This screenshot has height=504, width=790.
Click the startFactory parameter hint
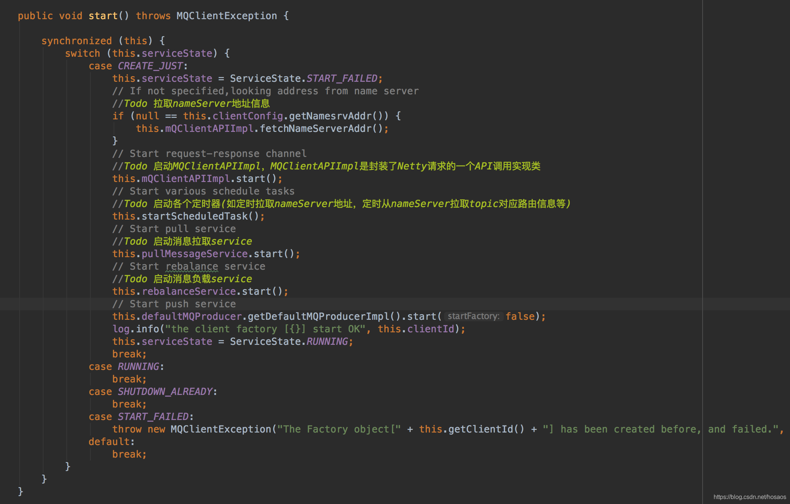click(474, 316)
